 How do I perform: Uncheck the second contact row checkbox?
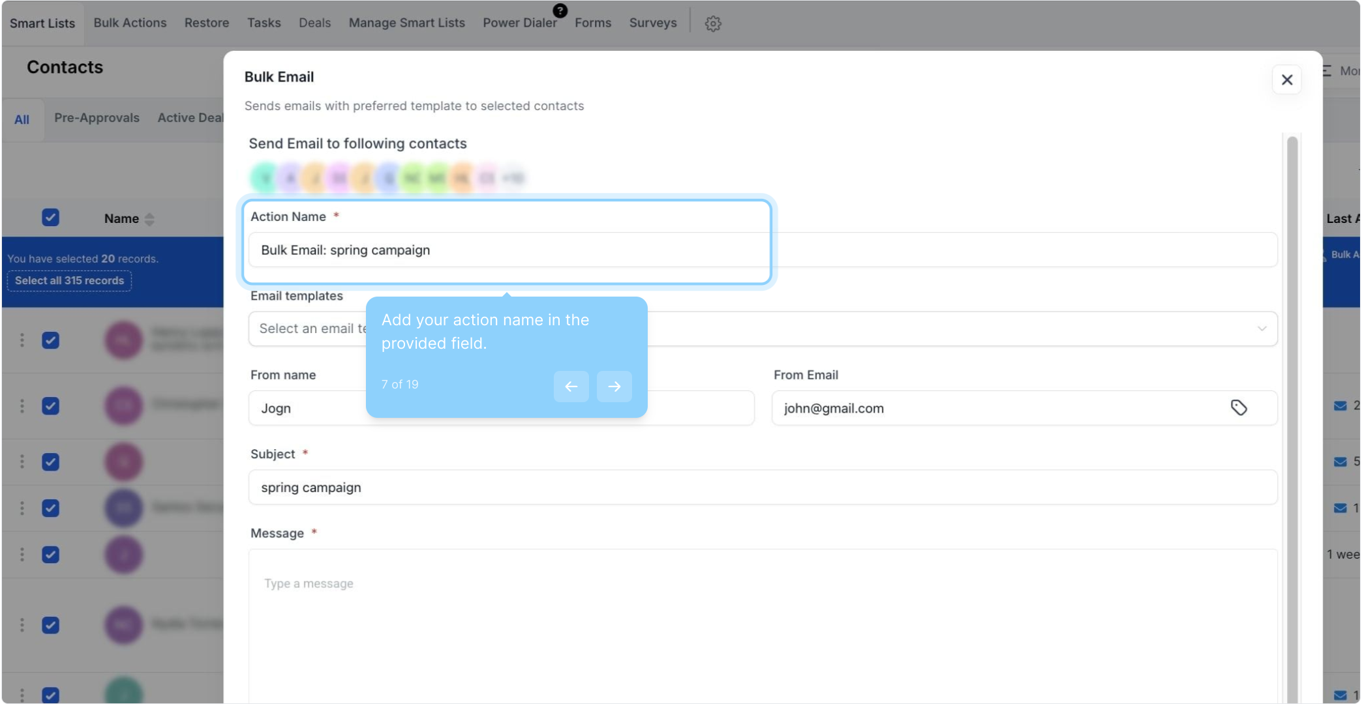50,406
